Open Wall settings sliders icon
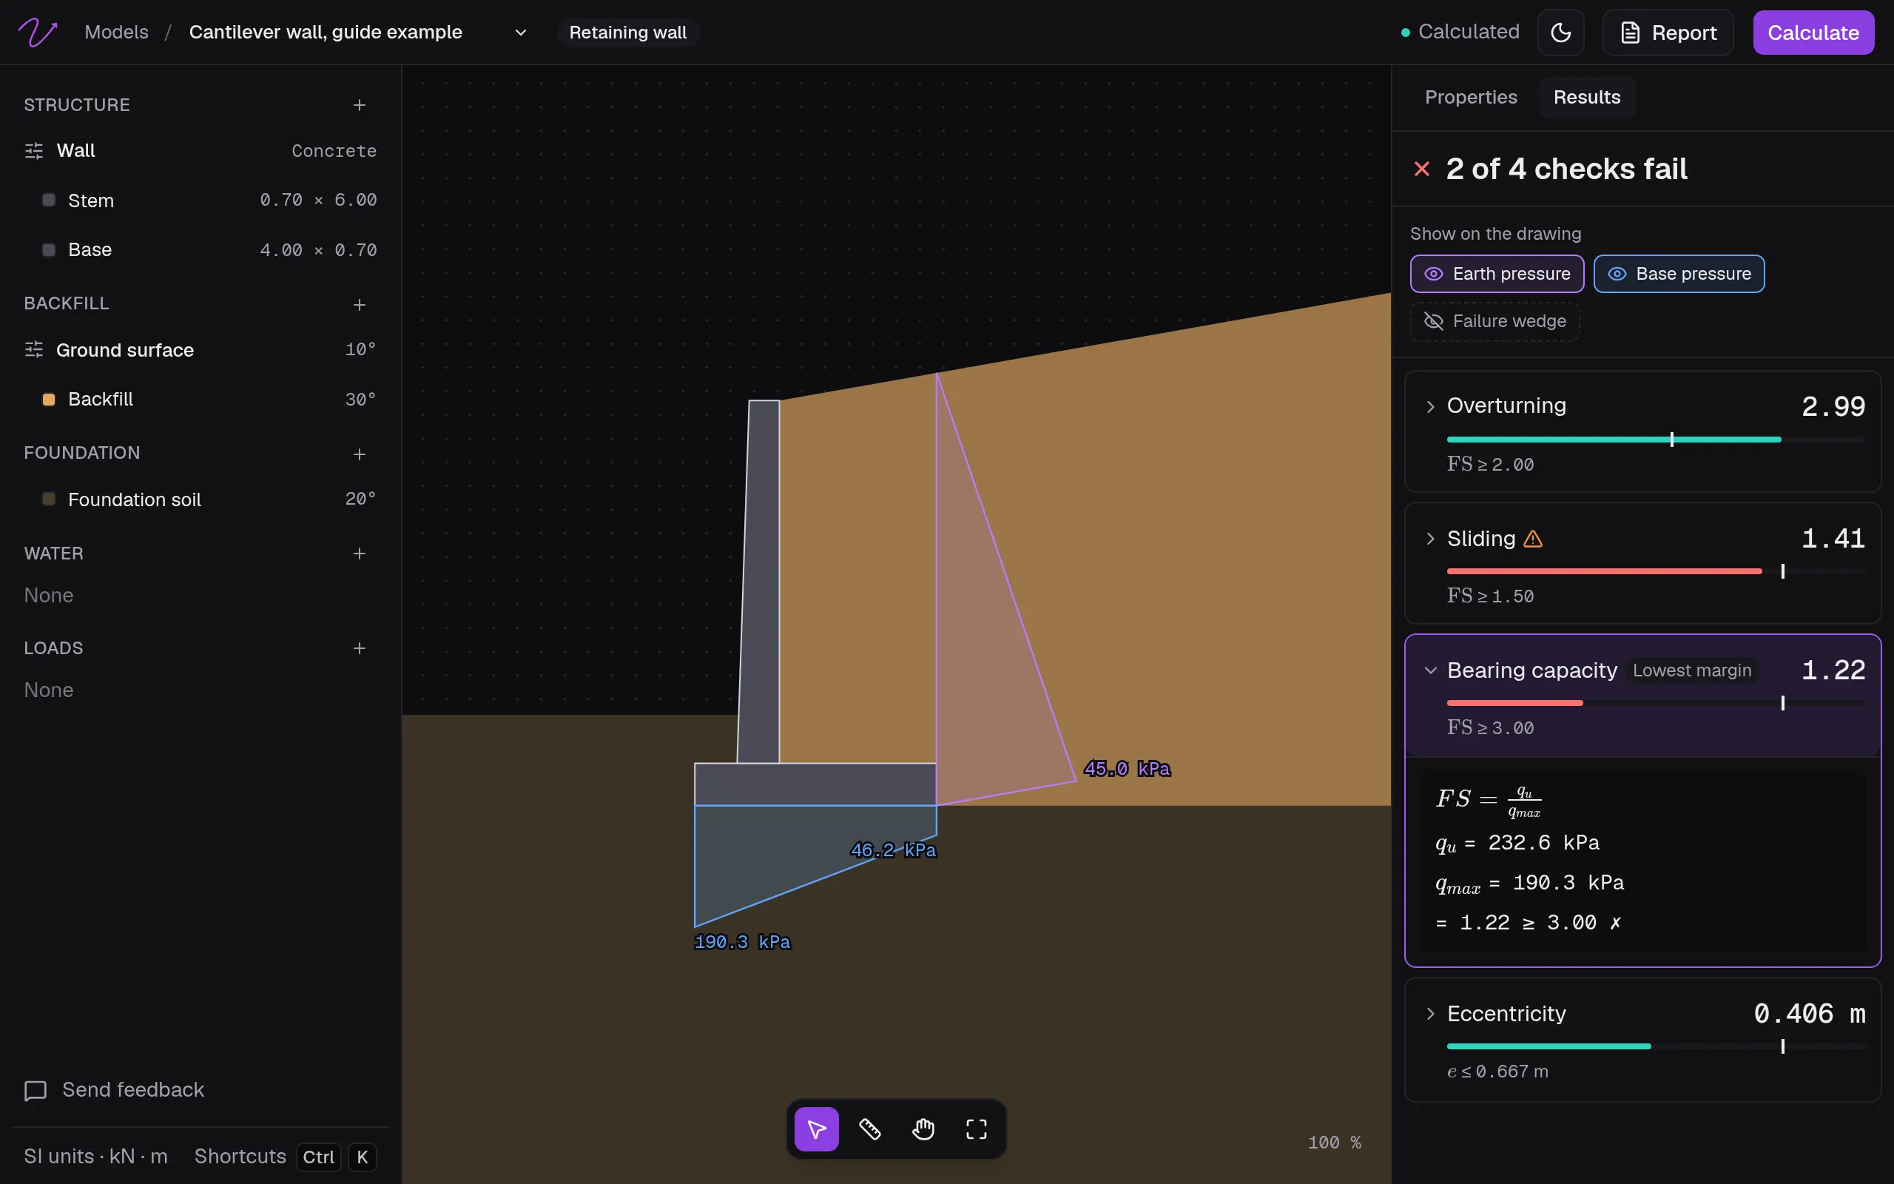This screenshot has width=1894, height=1184. coord(33,151)
